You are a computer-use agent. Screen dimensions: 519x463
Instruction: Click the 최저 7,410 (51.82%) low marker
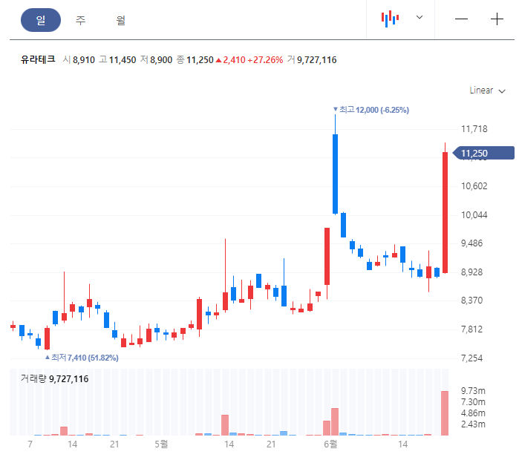[82, 358]
